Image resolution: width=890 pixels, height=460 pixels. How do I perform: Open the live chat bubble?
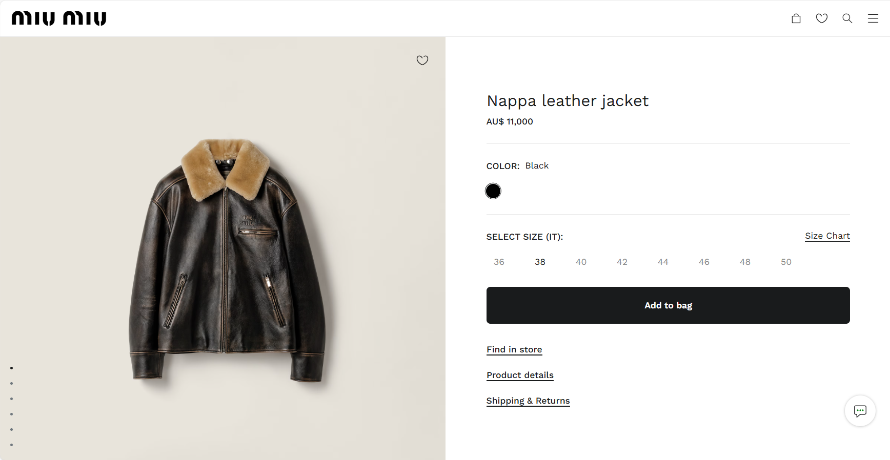click(860, 410)
